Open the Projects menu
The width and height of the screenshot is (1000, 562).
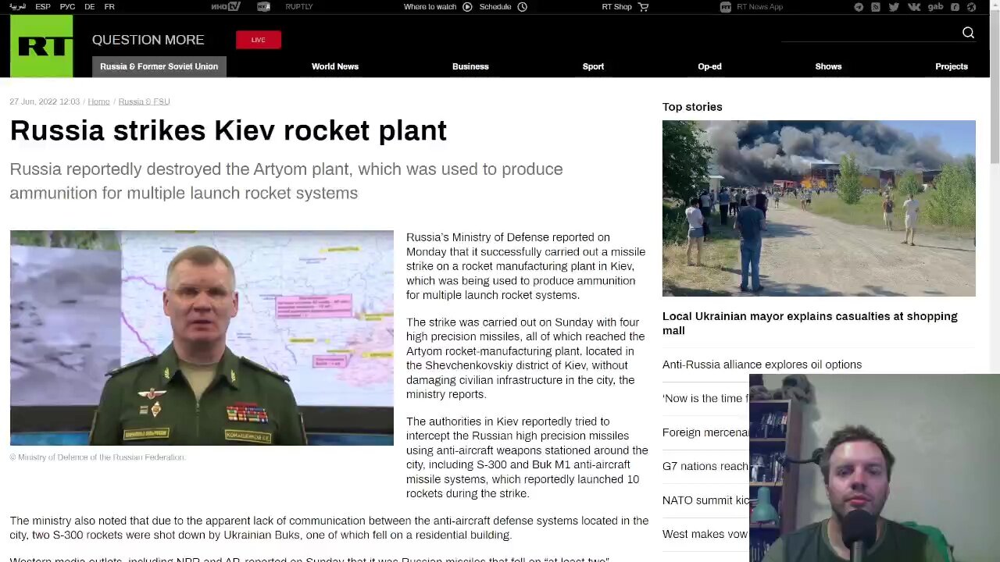pos(952,66)
